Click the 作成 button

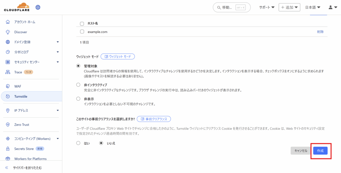[320, 151]
